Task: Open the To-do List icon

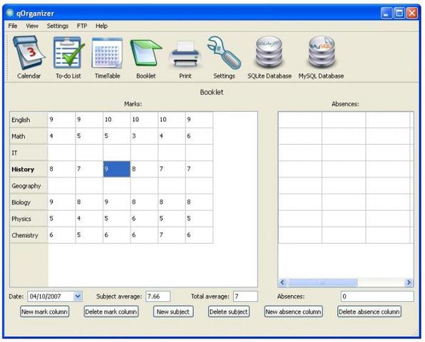Action: pyautogui.click(x=68, y=53)
